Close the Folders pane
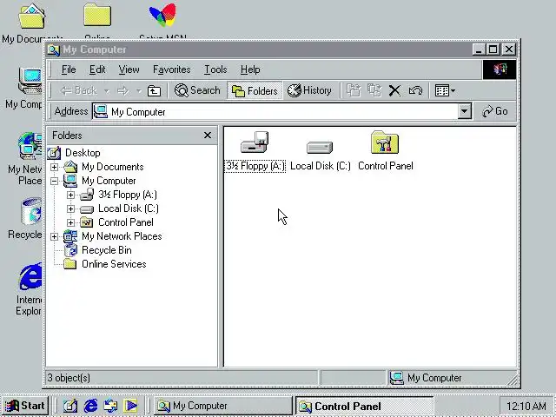Screen dimensions: 556x417 tap(208, 136)
